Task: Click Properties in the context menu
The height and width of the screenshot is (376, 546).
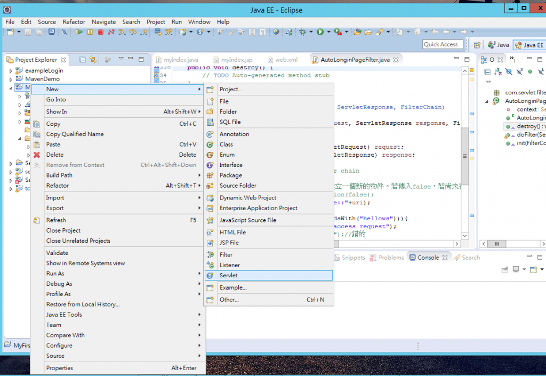Action: click(x=59, y=368)
